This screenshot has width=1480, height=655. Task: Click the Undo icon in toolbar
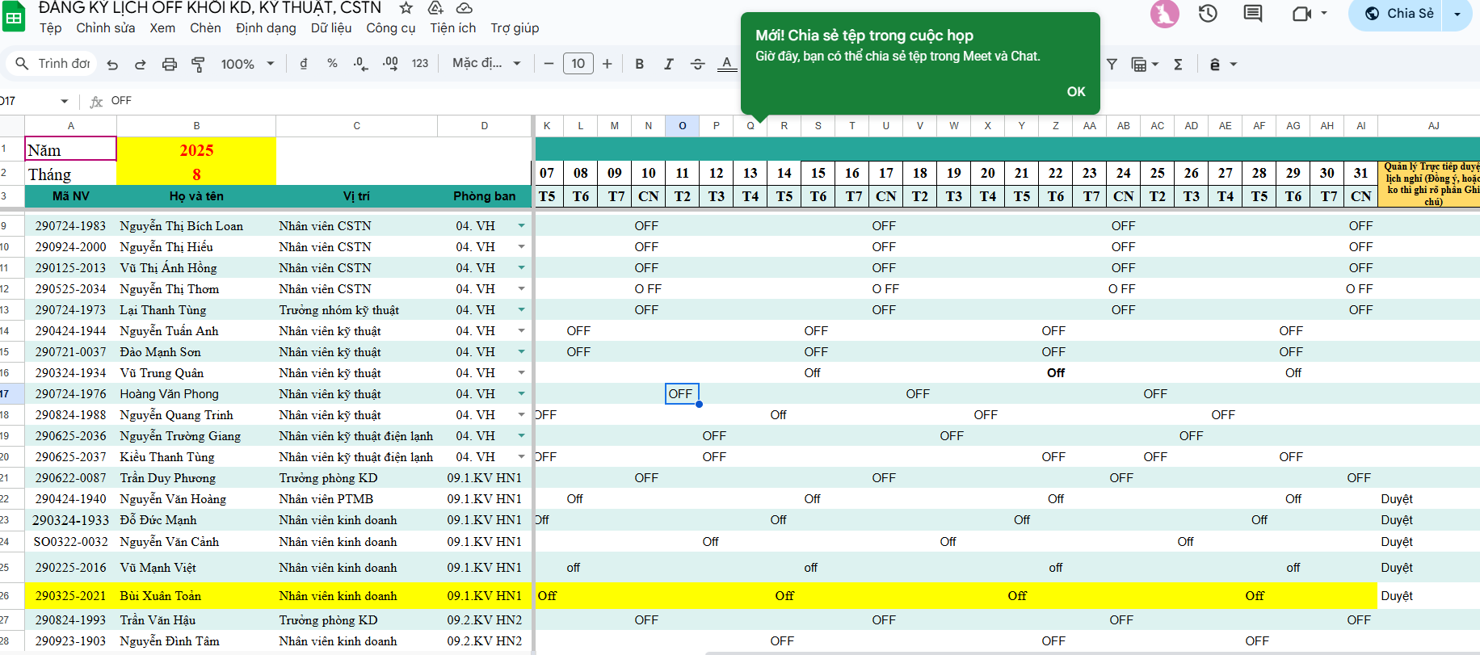[112, 65]
